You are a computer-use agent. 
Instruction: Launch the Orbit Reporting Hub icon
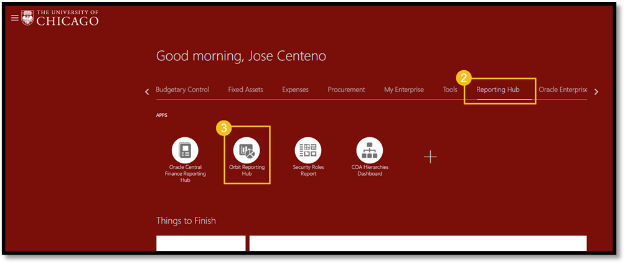(247, 150)
